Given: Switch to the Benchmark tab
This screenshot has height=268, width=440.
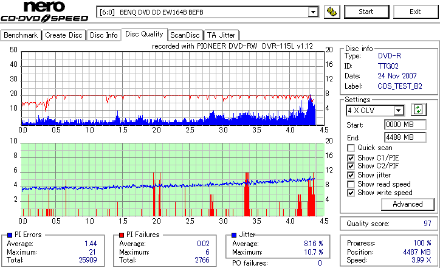Looking at the screenshot, I should click(21, 35).
